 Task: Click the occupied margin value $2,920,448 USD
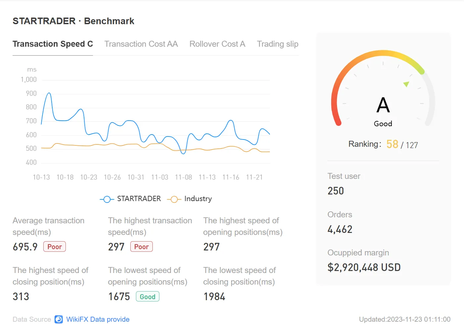point(364,267)
